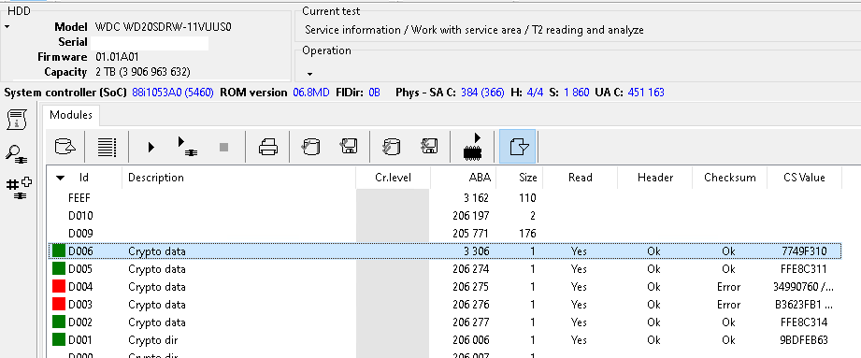The width and height of the screenshot is (861, 358).
Task: Click the printer icon
Action: tap(268, 147)
